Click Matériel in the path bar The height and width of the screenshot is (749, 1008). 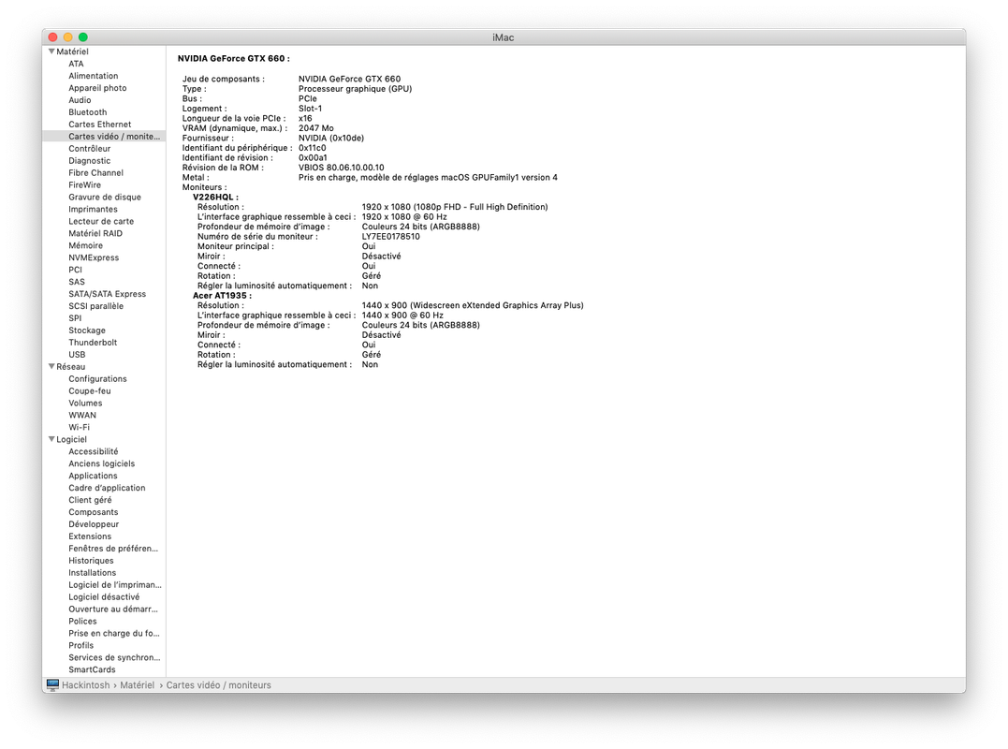(x=137, y=685)
